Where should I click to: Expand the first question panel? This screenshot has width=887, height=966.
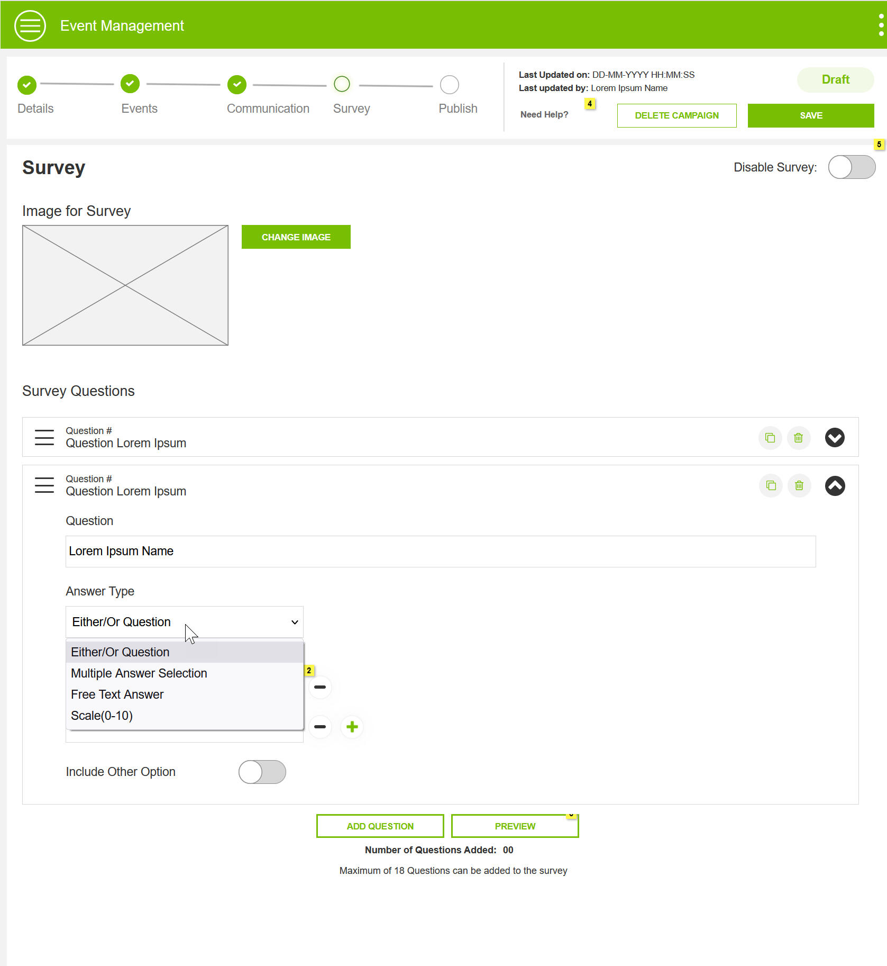click(835, 438)
